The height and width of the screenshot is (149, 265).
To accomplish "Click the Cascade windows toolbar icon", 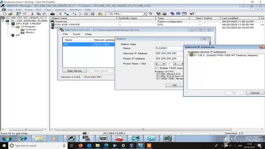I will tap(172, 14).
